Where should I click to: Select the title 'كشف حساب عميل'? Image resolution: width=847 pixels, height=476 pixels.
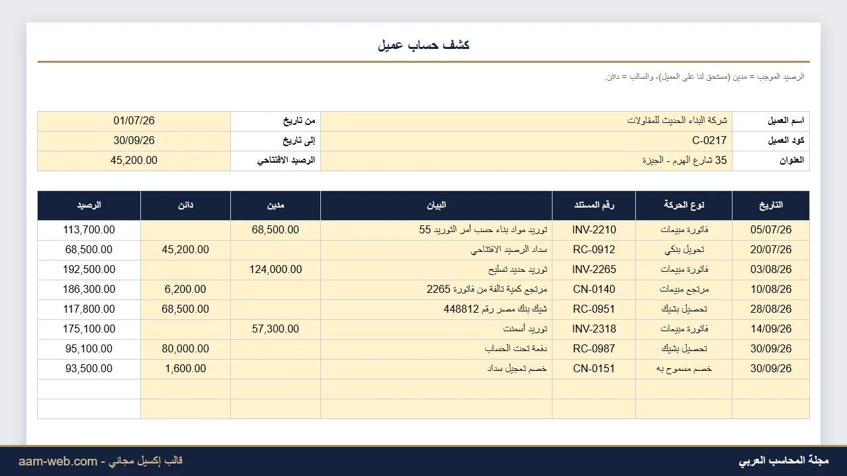pyautogui.click(x=423, y=45)
